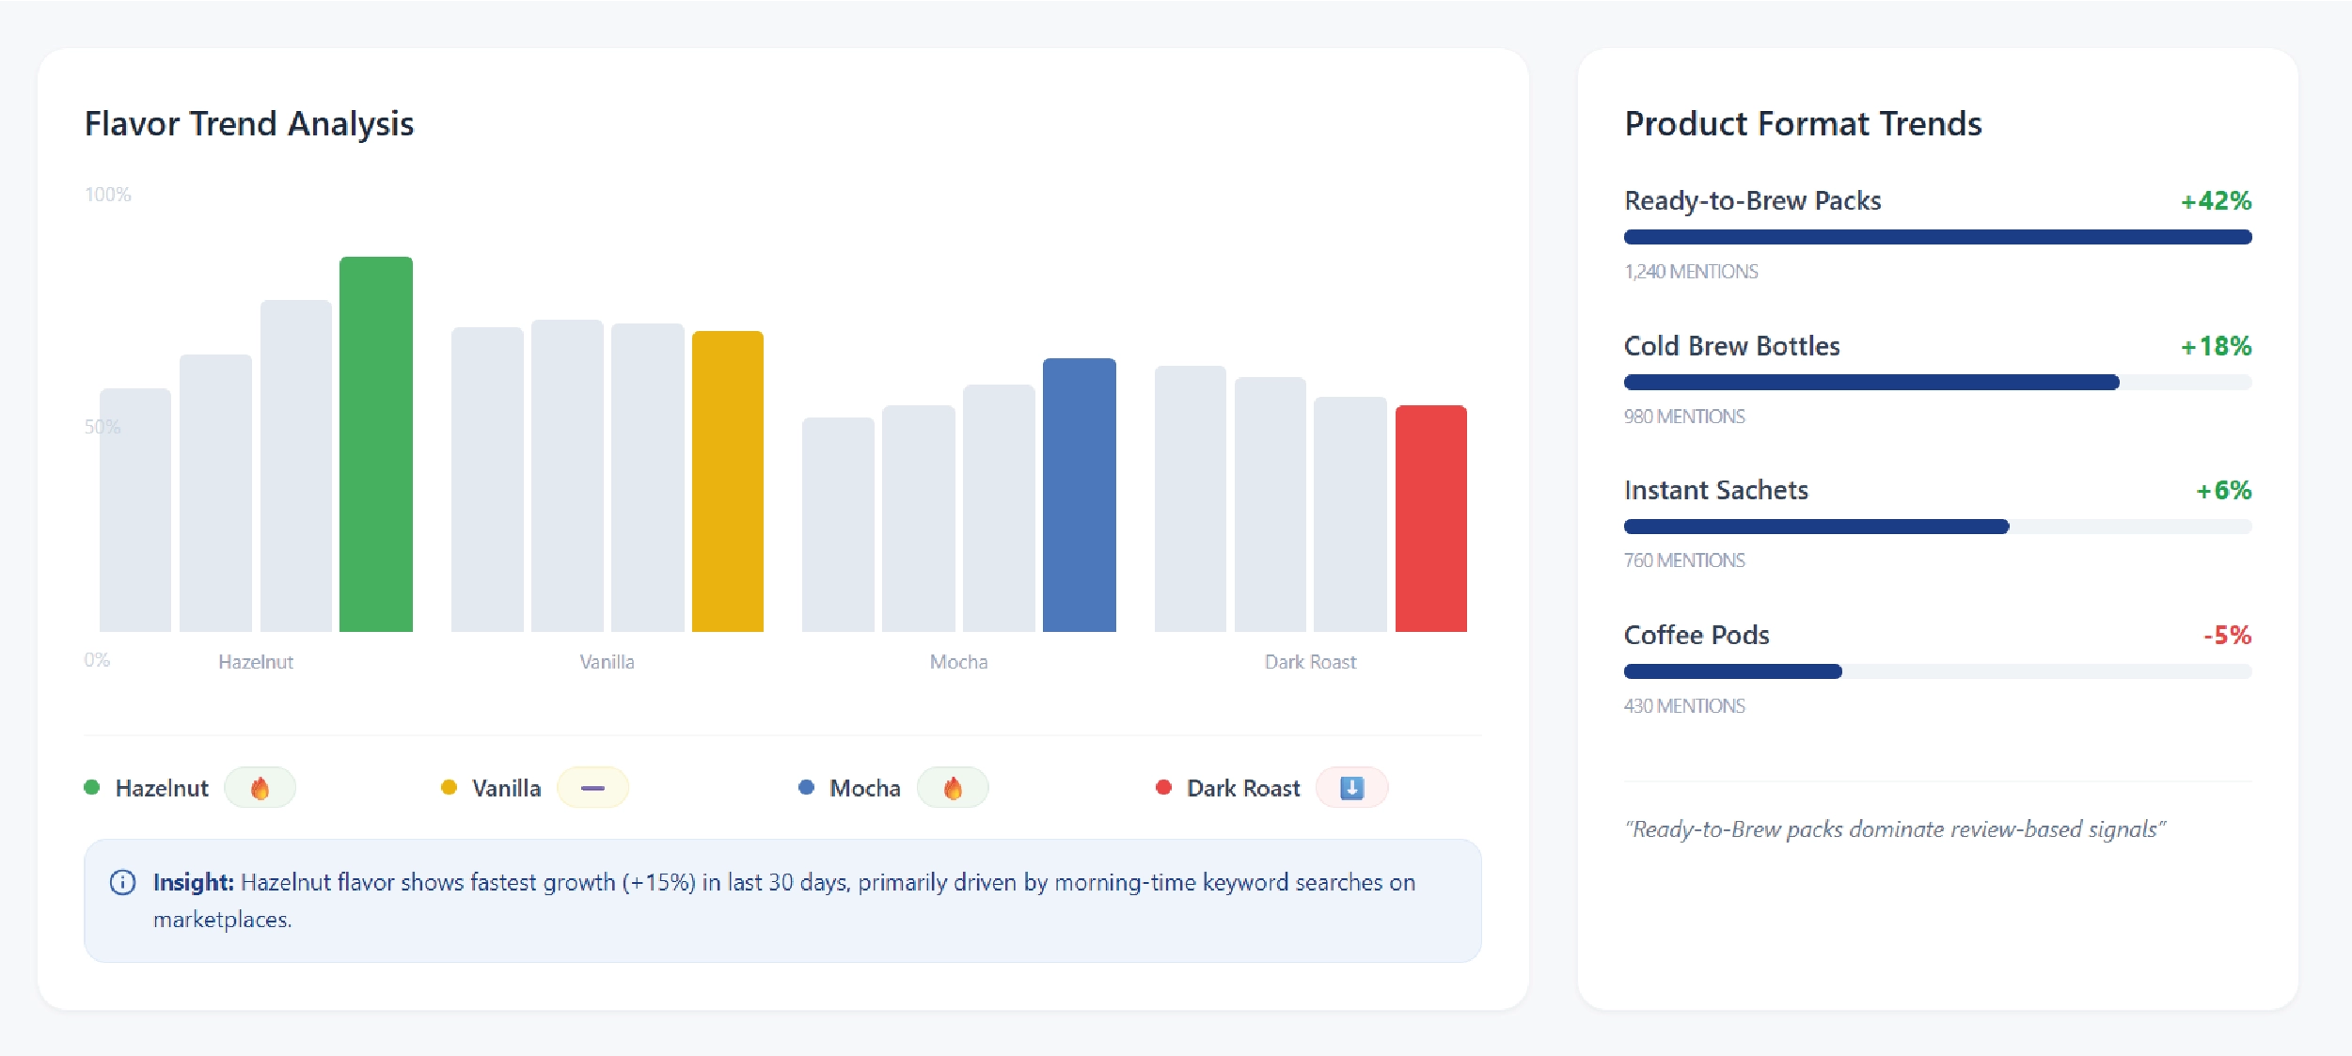Click the -5% Coffee Pods change label

(2227, 636)
